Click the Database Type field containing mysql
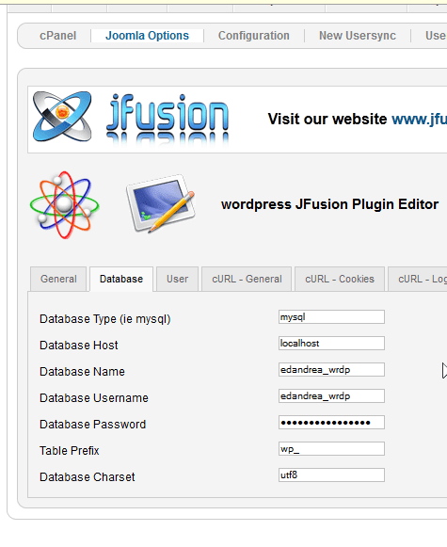 pyautogui.click(x=331, y=316)
